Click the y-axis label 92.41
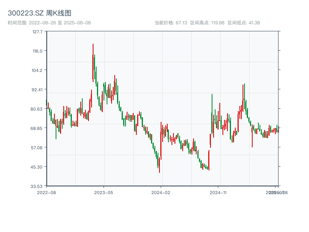This screenshot has width=309, height=232. [37, 90]
